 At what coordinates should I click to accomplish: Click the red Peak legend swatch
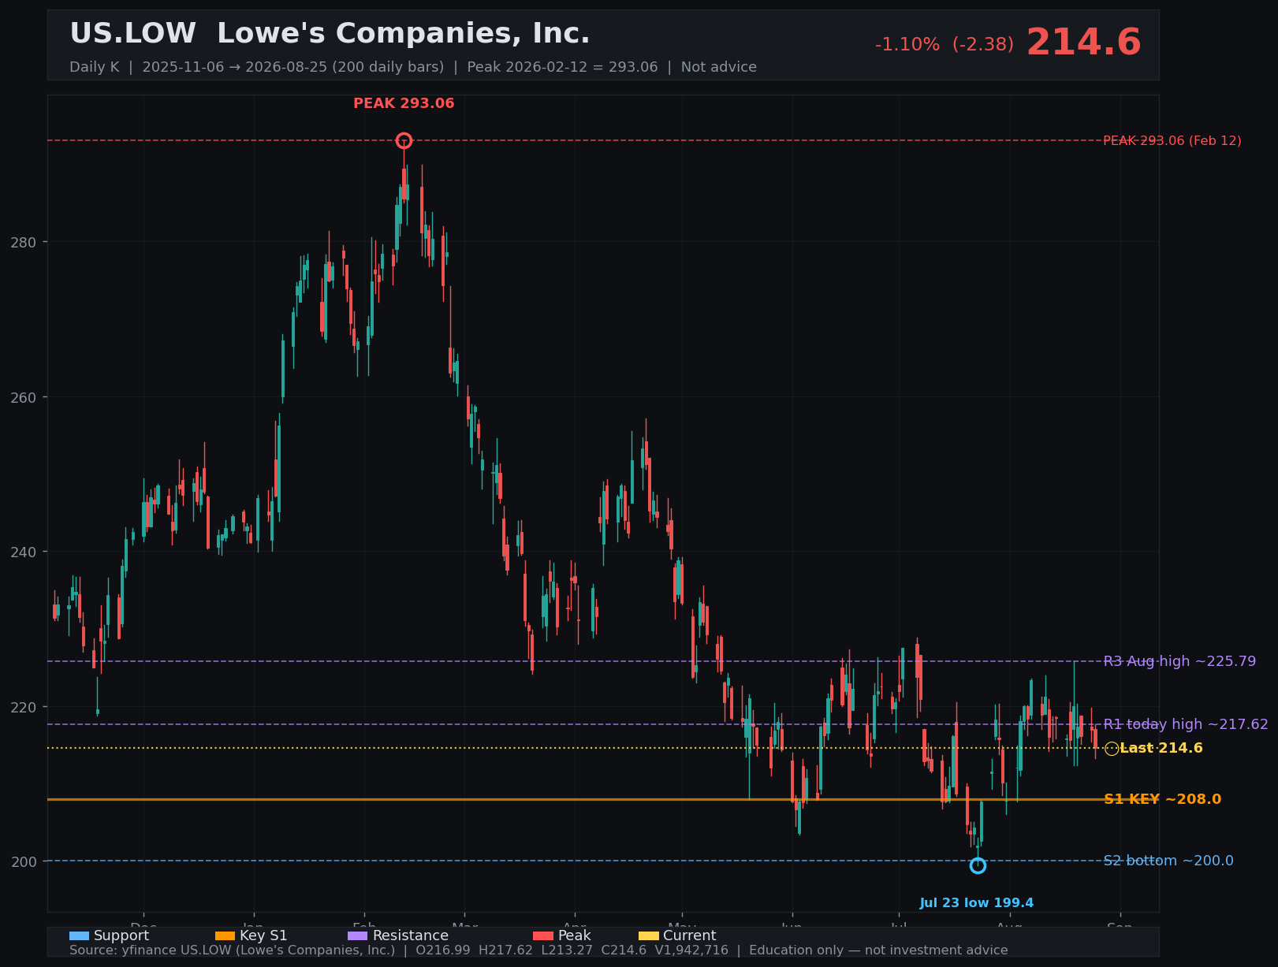[543, 935]
